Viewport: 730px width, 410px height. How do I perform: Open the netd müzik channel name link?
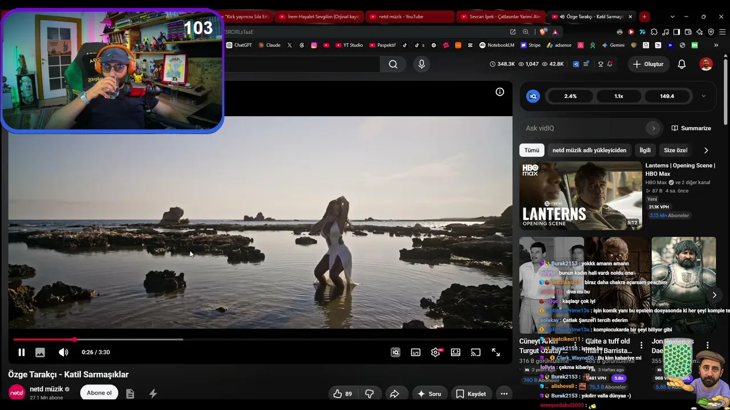(46, 389)
